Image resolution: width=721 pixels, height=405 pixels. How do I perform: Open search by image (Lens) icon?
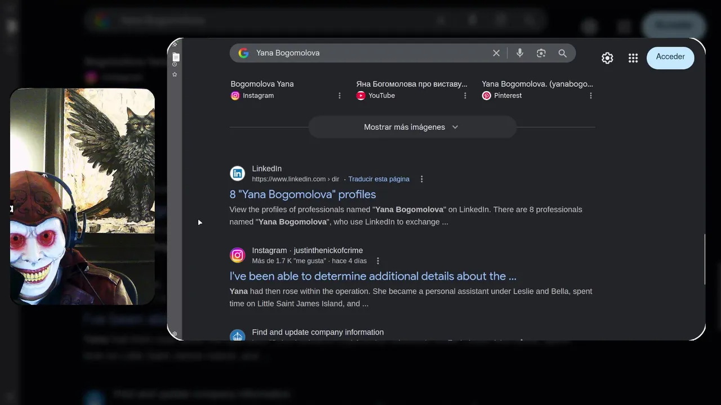click(x=541, y=53)
